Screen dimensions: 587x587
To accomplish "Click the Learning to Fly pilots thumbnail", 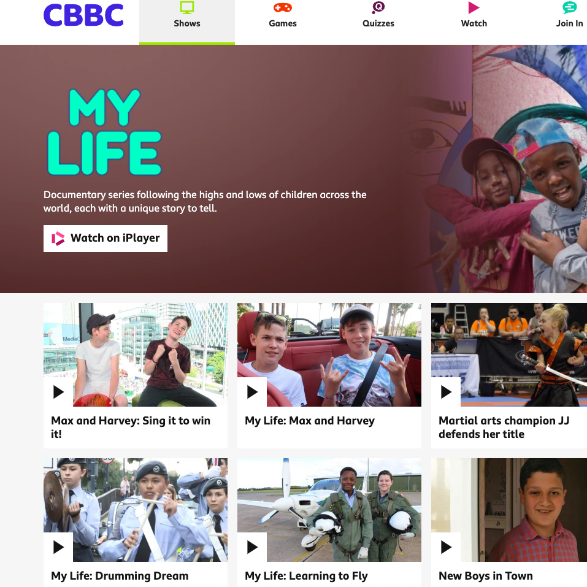I will point(329,510).
